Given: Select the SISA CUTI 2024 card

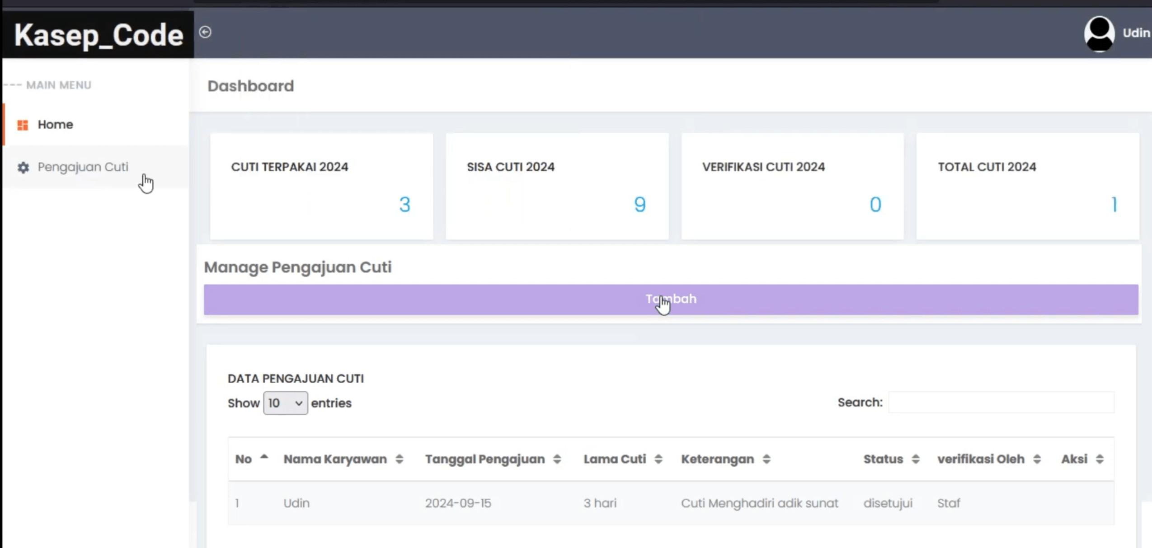Looking at the screenshot, I should 557,186.
